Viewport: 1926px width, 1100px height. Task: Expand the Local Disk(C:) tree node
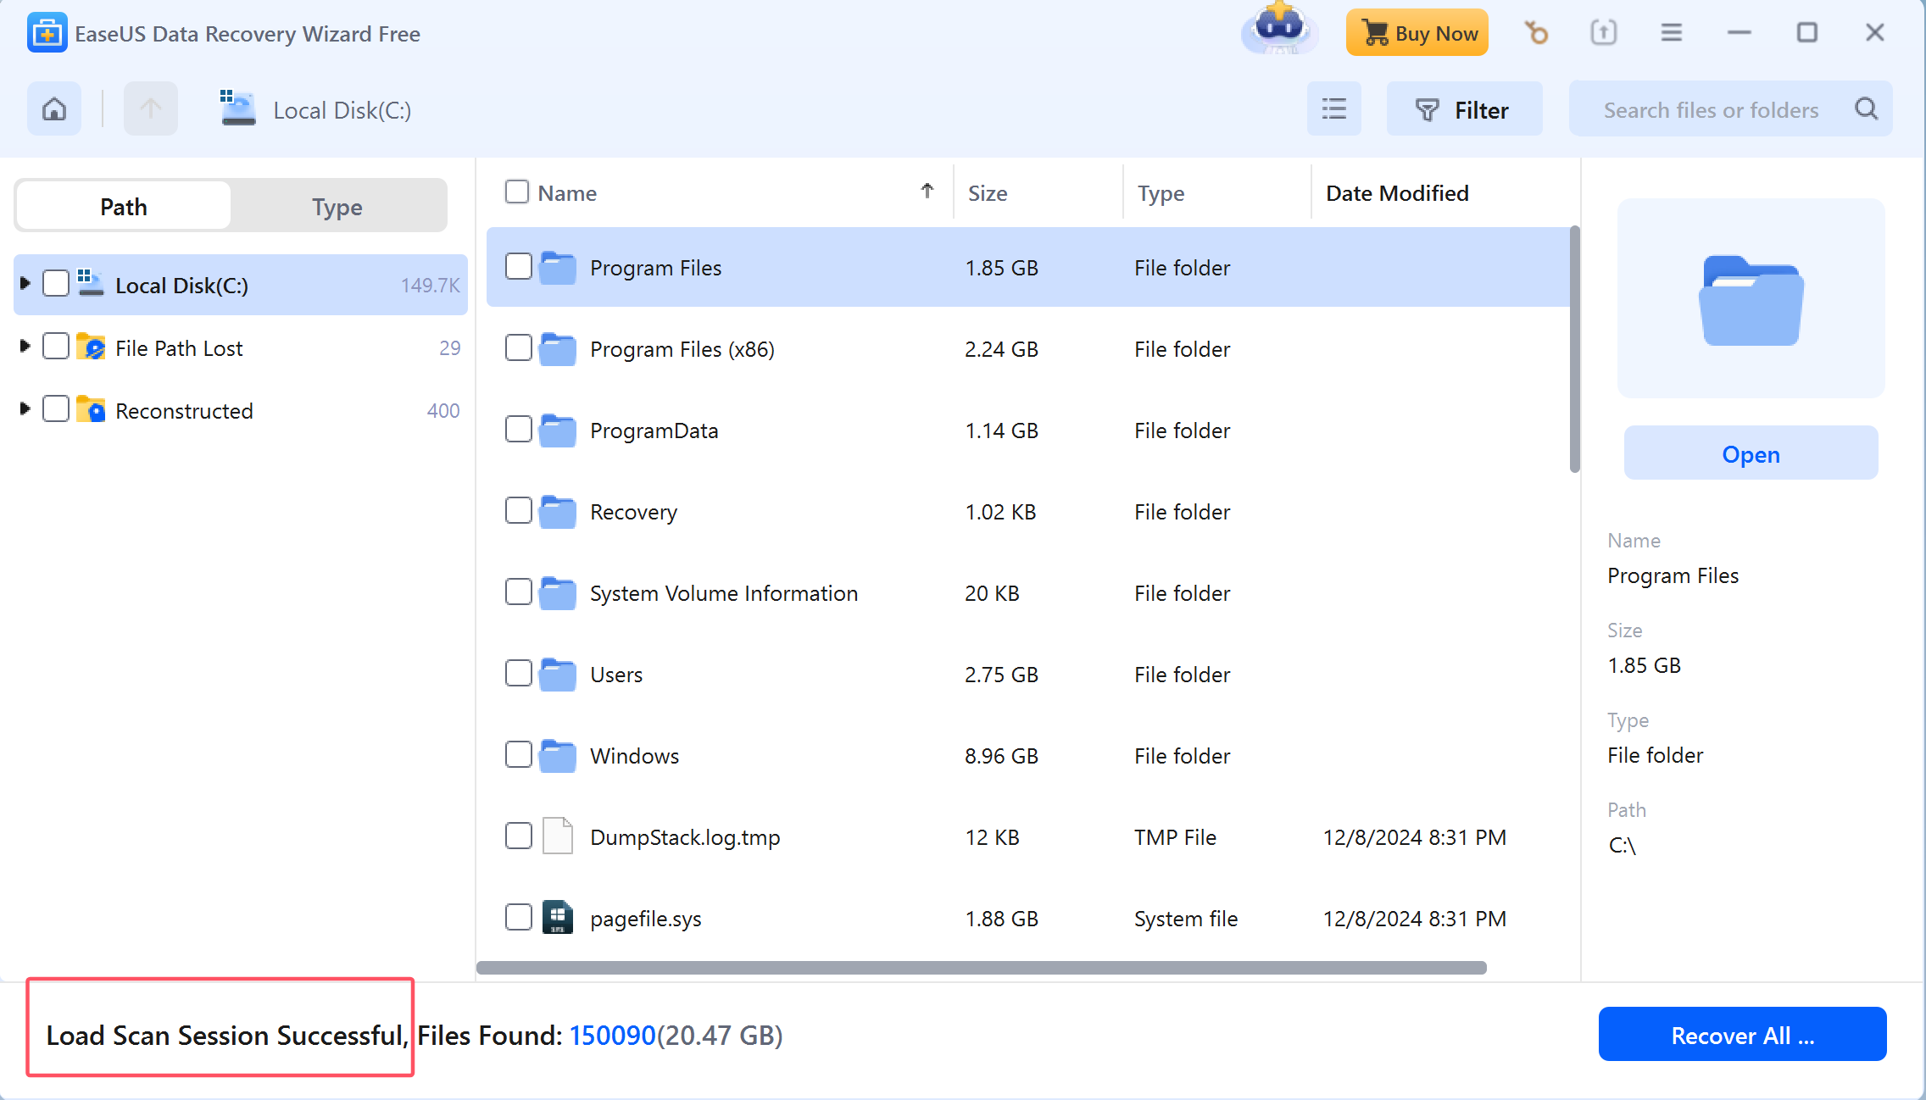click(25, 284)
